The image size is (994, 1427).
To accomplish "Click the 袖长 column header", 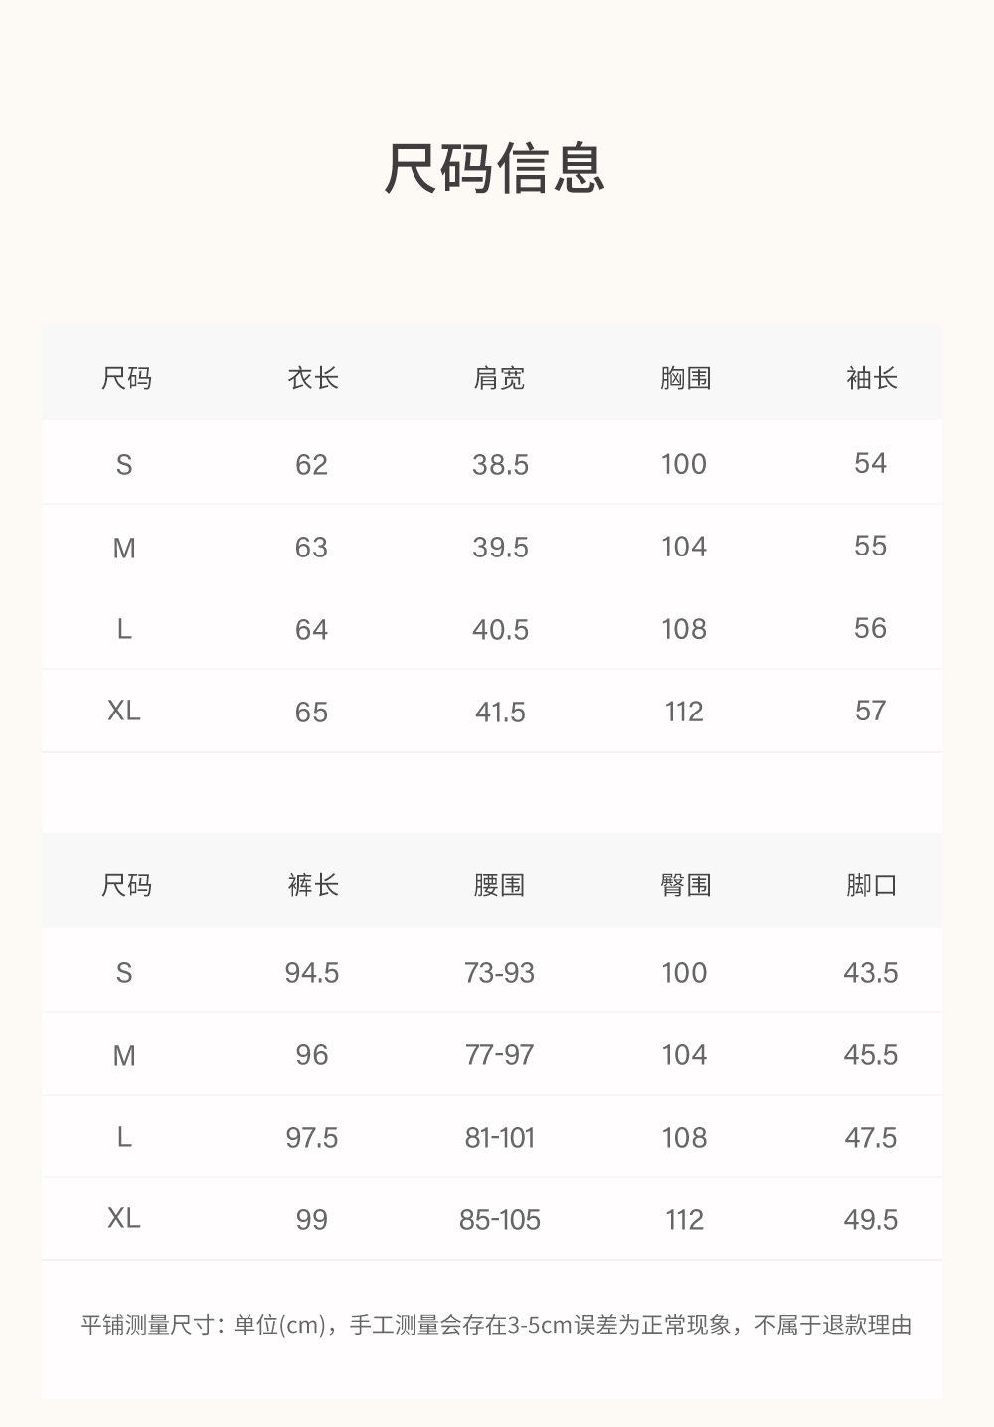I will [x=871, y=378].
